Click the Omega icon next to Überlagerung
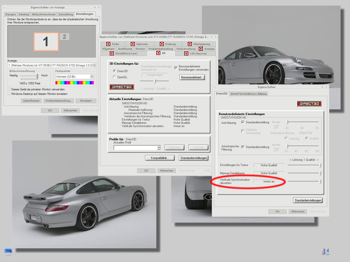The image size is (350, 262). pos(189,44)
